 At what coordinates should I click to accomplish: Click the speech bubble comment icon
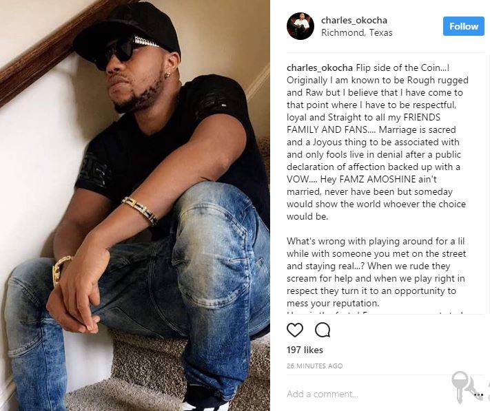click(323, 330)
